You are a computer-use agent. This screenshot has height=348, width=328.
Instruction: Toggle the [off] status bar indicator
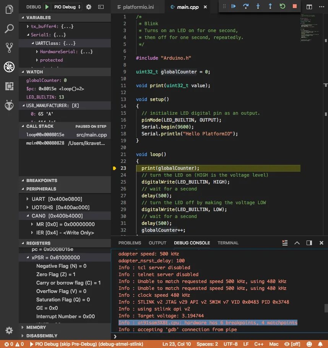[x=292, y=344]
